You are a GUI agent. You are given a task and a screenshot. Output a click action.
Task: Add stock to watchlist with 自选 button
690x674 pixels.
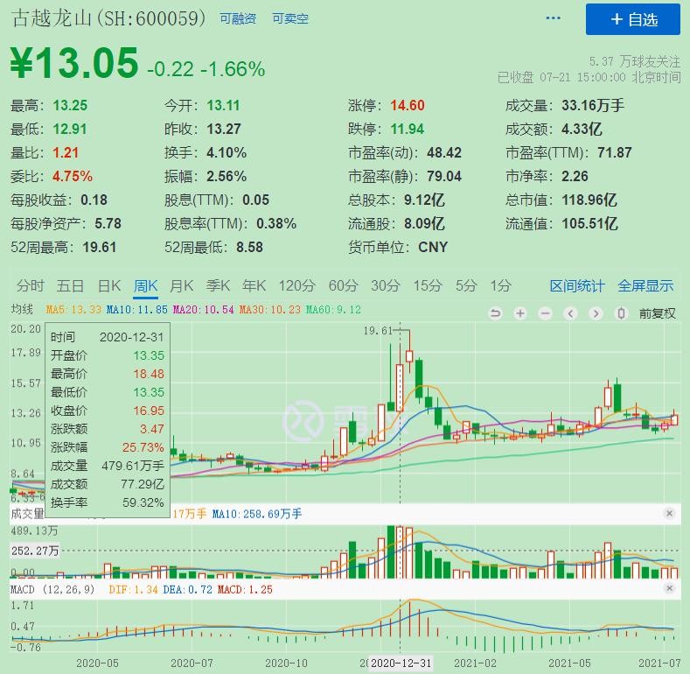pos(633,19)
